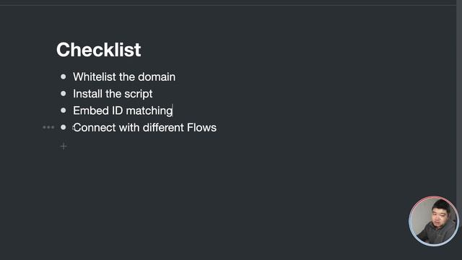The image size is (462, 260).
Task: Click the 'Whitelist the domain' list item text
Action: point(124,77)
